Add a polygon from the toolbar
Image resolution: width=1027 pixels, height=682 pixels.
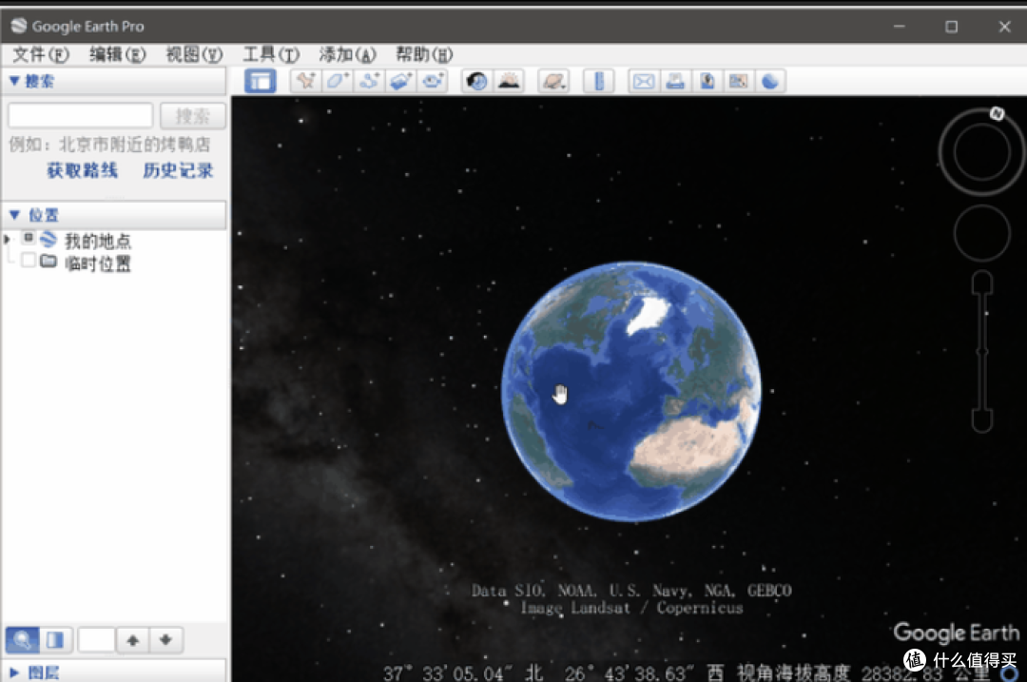tap(338, 81)
